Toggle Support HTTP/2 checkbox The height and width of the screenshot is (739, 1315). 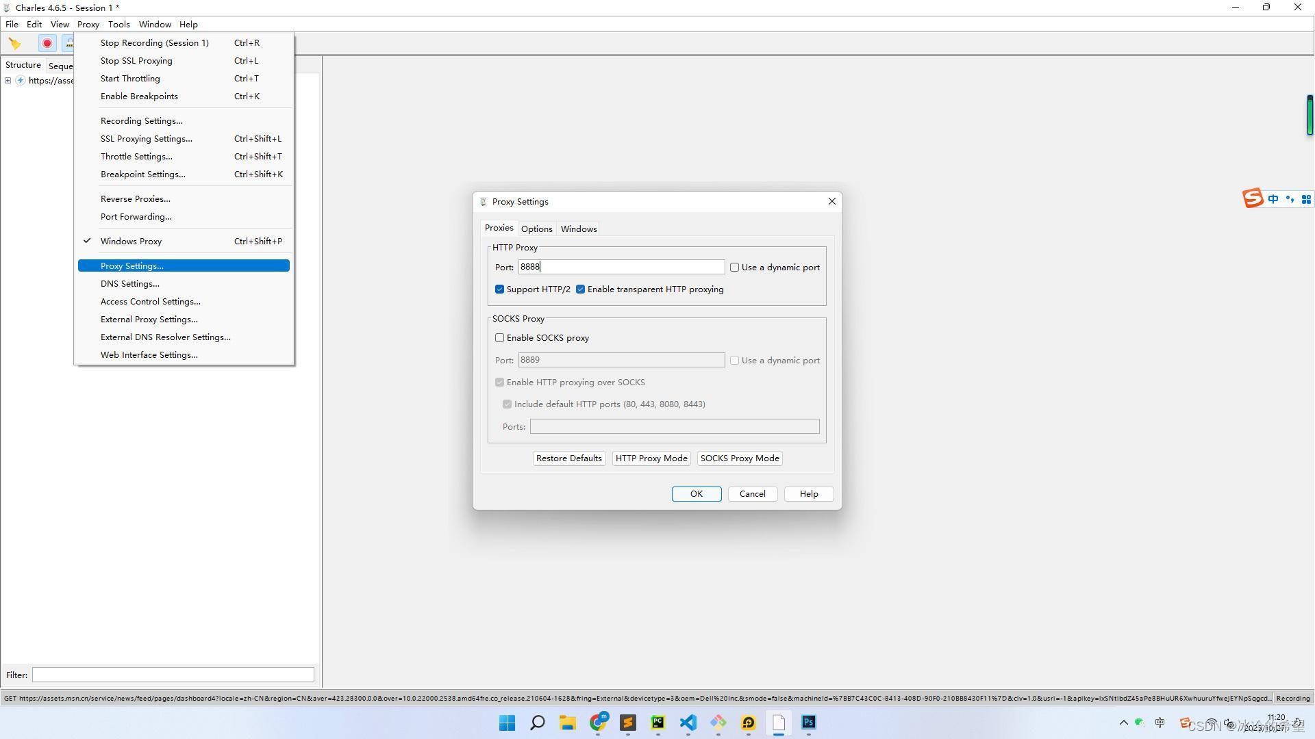499,289
